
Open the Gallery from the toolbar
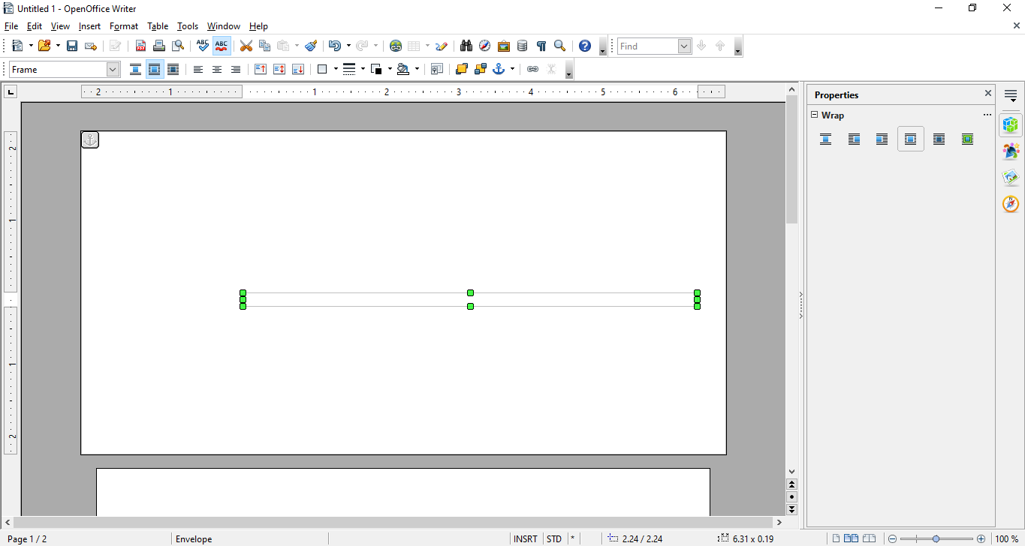[504, 46]
